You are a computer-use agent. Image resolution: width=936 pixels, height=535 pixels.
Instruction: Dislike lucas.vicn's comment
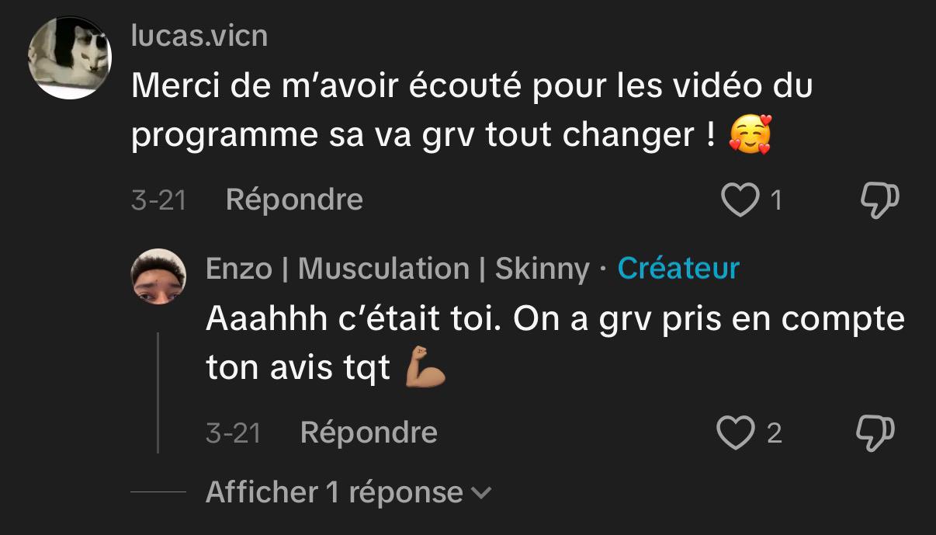pos(879,200)
